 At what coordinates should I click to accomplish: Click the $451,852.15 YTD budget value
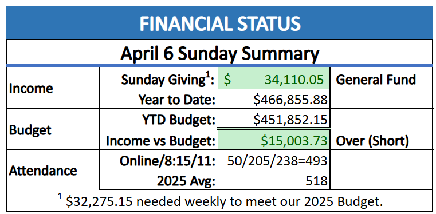(x=290, y=120)
